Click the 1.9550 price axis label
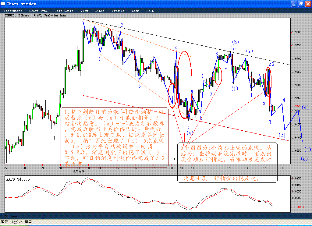Image resolution: width=312 pixels, height=226 pixels. tap(297, 98)
